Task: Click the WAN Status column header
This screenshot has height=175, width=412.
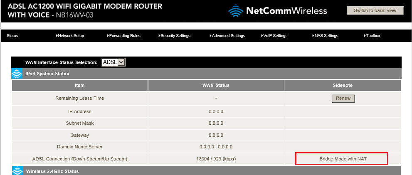Action: point(216,85)
